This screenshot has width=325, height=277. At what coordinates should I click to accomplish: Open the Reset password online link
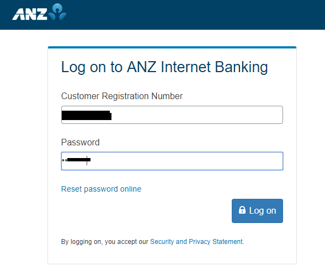point(101,189)
